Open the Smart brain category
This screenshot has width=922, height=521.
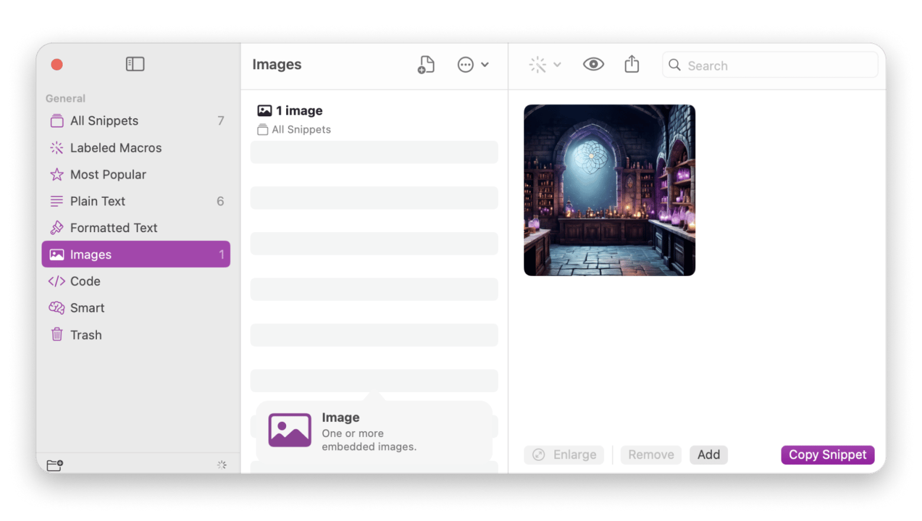(x=87, y=308)
